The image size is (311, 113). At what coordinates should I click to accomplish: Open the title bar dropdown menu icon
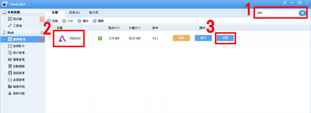[x=285, y=3]
